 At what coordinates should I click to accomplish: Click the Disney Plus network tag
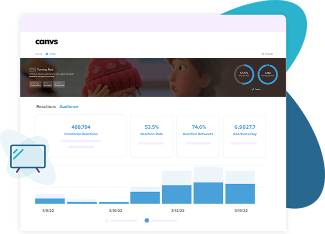[59, 84]
